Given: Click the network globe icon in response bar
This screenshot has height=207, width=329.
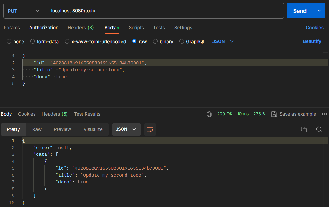Looking at the screenshot, I should (x=209, y=114).
